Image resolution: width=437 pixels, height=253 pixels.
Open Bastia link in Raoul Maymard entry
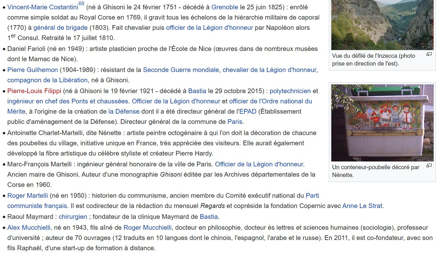pos(209,217)
